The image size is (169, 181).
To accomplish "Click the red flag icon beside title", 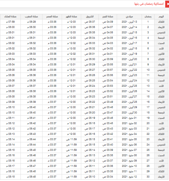I will [x=167, y=4].
